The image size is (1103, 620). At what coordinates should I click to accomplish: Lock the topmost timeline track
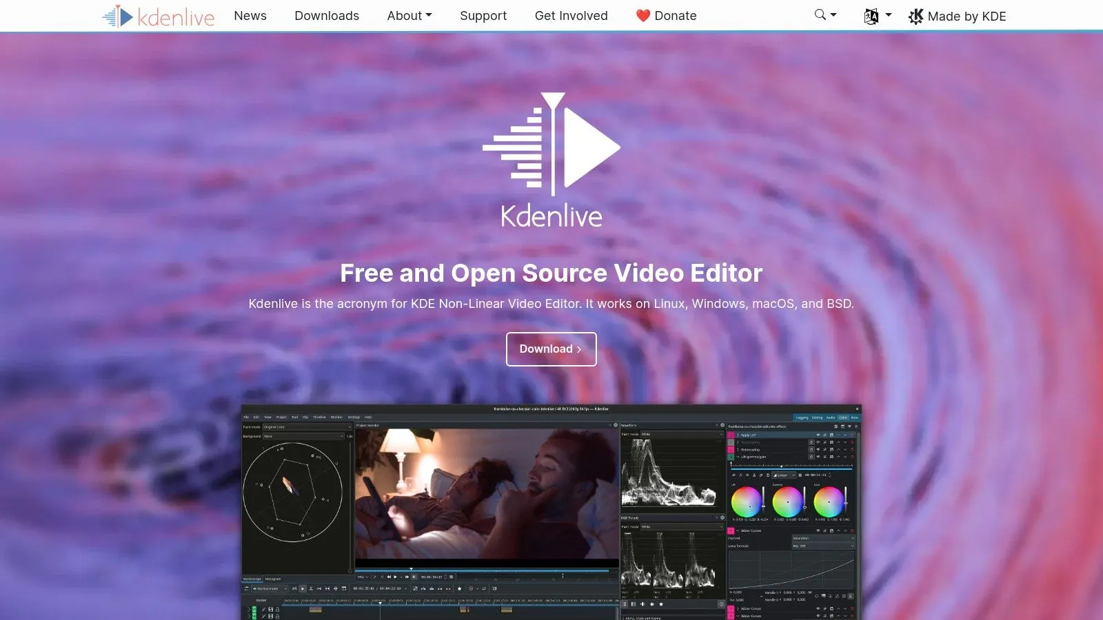(x=277, y=610)
